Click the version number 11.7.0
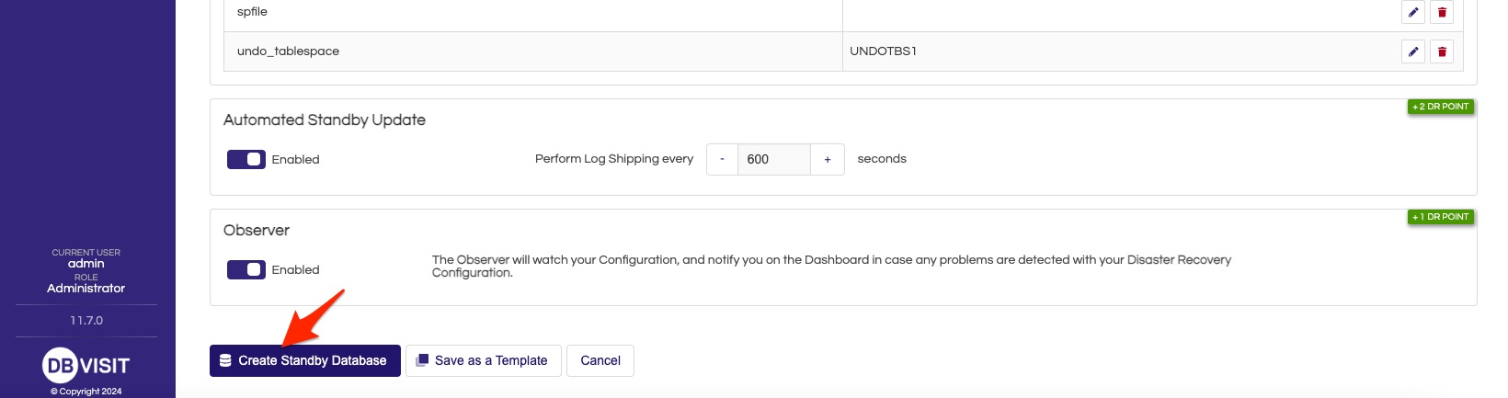This screenshot has width=1508, height=398. [86, 321]
